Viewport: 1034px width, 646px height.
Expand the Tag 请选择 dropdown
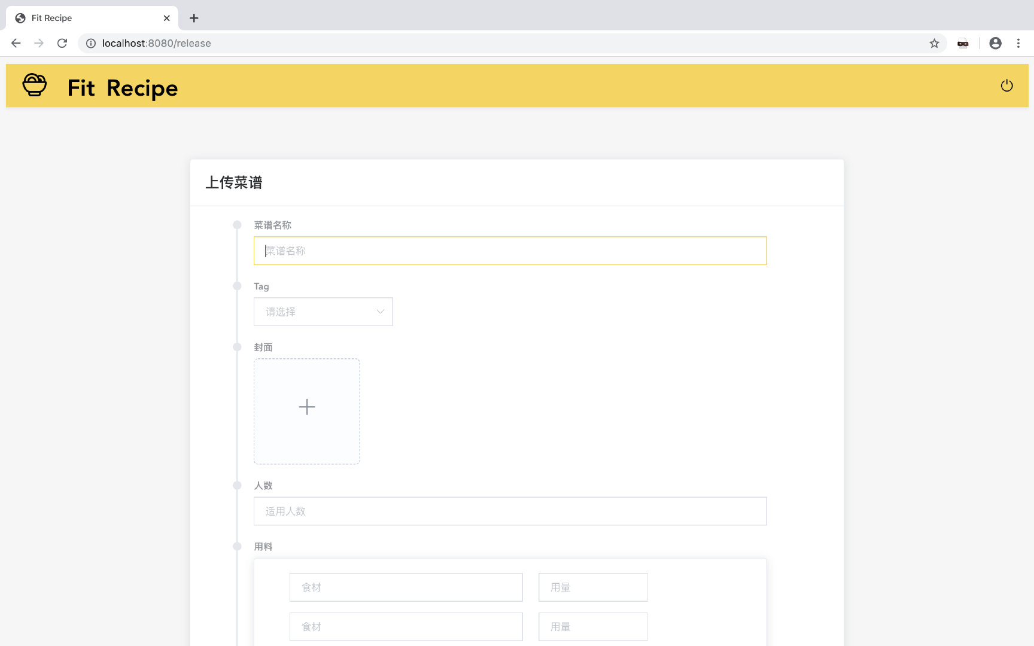[323, 312]
